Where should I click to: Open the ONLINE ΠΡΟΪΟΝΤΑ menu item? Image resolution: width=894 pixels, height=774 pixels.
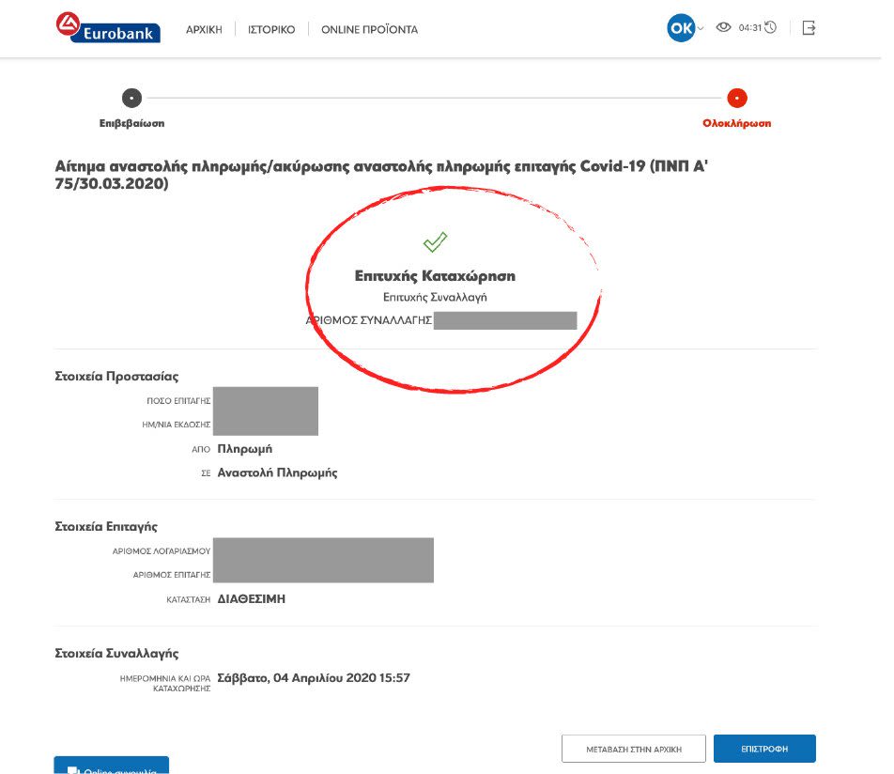pos(369,30)
